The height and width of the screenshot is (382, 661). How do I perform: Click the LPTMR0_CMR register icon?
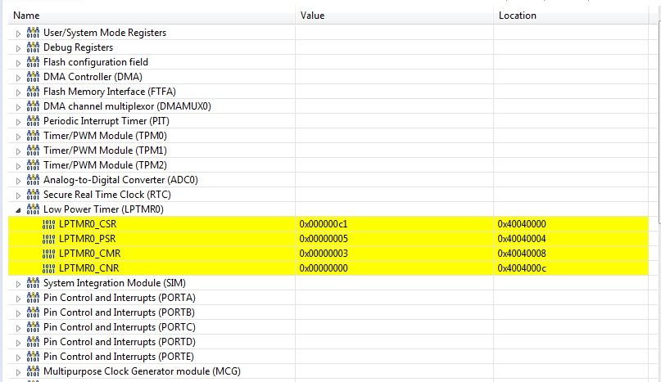(x=49, y=254)
